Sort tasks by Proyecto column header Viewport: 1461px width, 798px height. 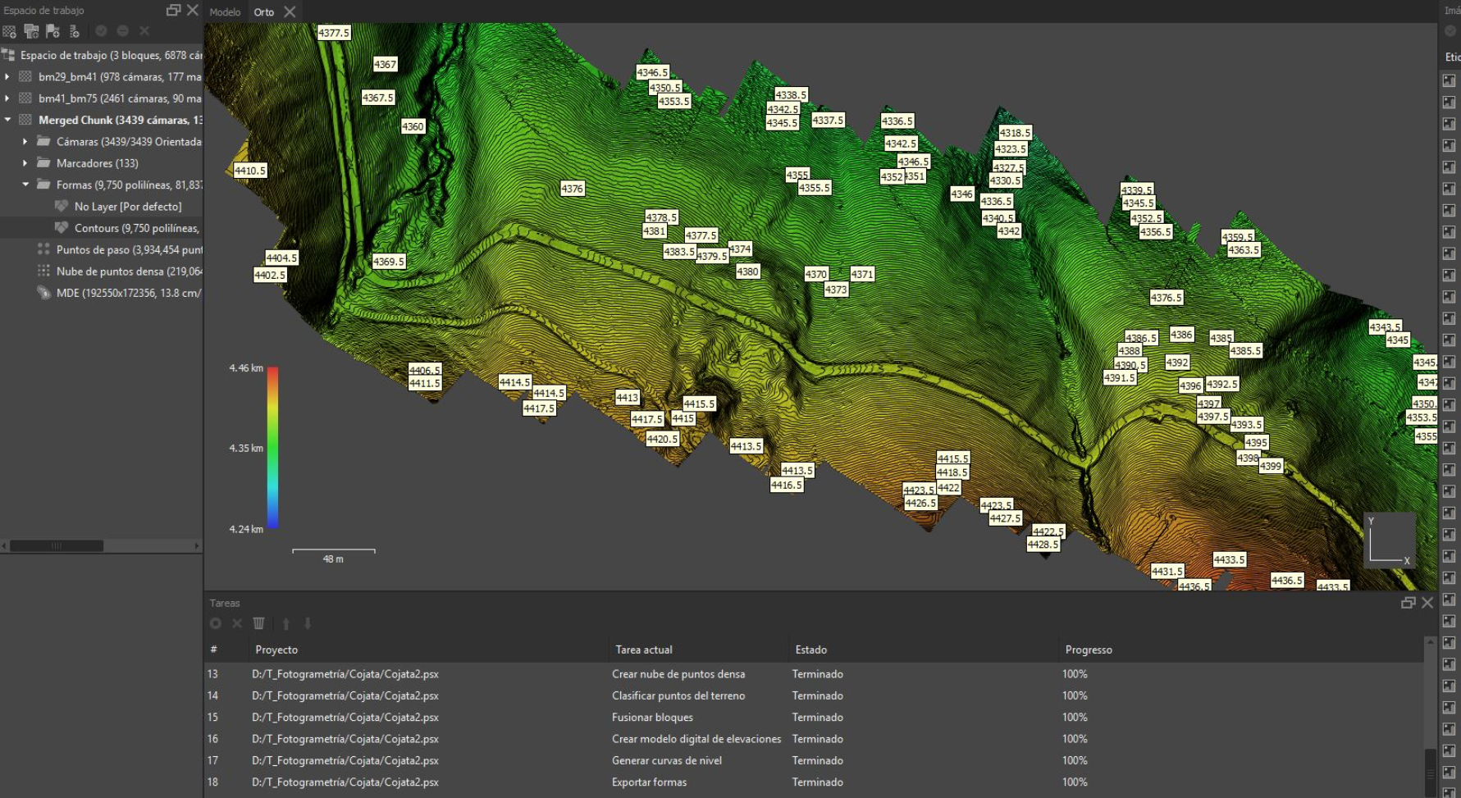276,650
